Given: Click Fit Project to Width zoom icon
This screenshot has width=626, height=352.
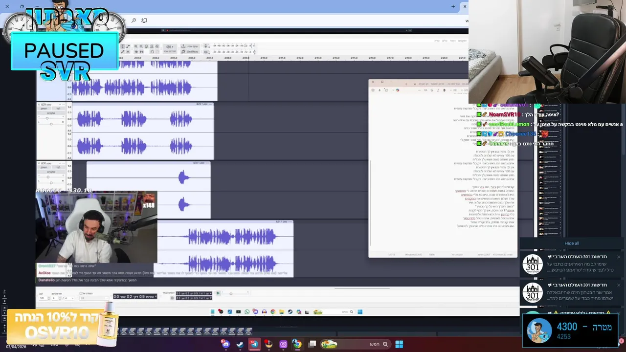Looking at the screenshot, I should click(152, 46).
